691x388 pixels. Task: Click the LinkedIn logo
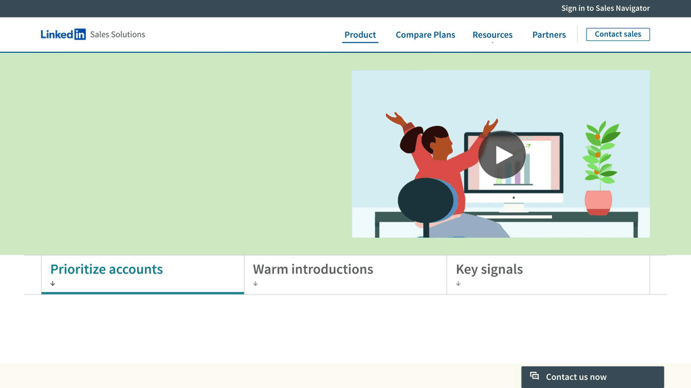pos(63,34)
